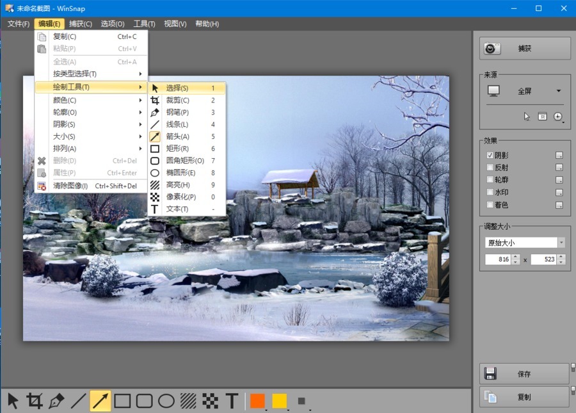This screenshot has height=413, width=576.
Task: Click the small gray size square in toolbar
Action: pos(301,401)
